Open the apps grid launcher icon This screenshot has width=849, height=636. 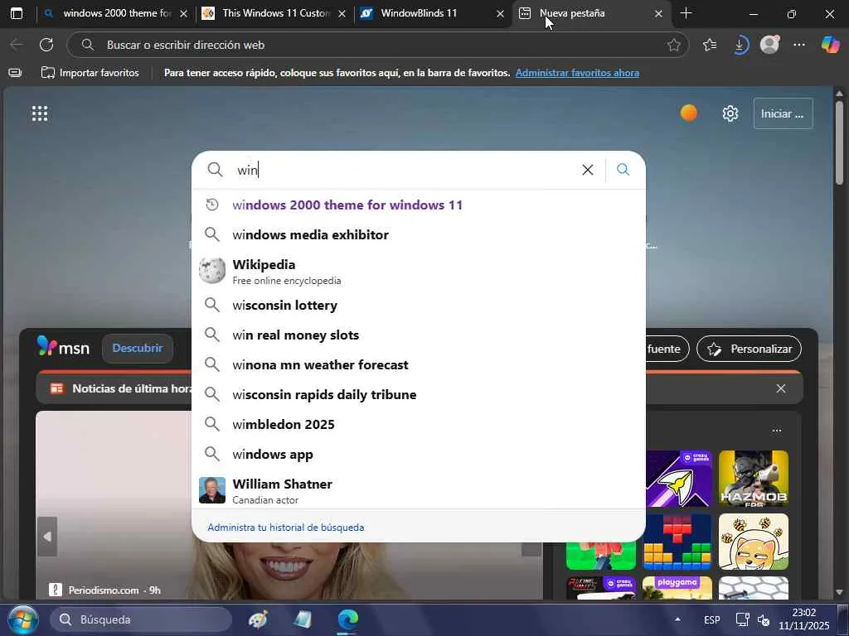point(40,113)
